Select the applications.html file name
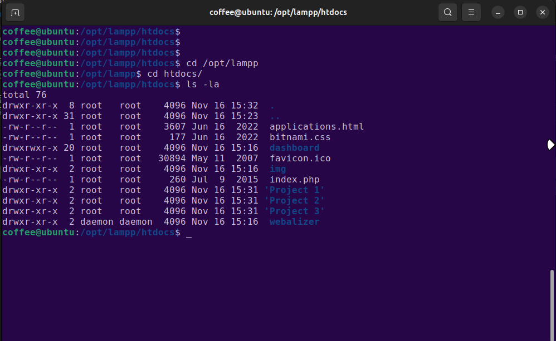This screenshot has height=341, width=556. 316,126
